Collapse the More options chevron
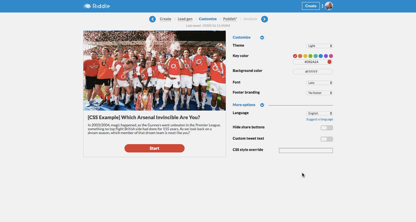The image size is (416, 222). 262,105
